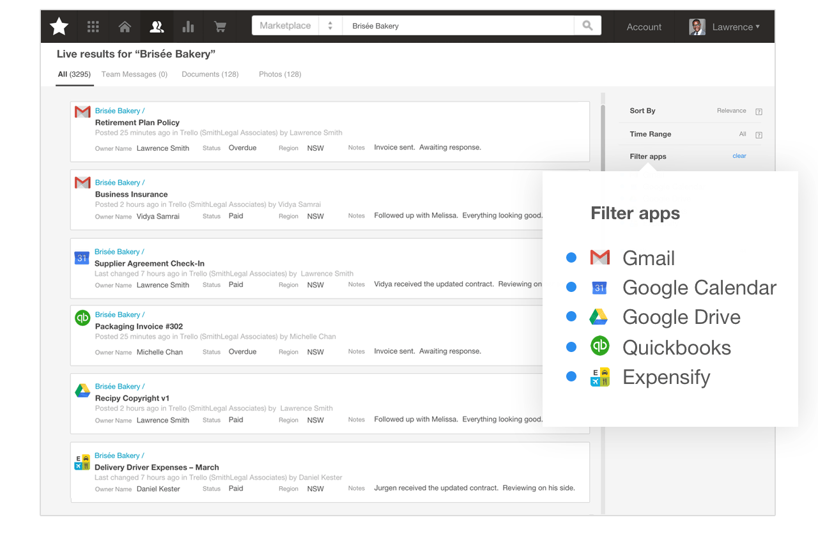Open Retirement Plan Policy result
This screenshot has height=552, width=818.
click(x=137, y=123)
